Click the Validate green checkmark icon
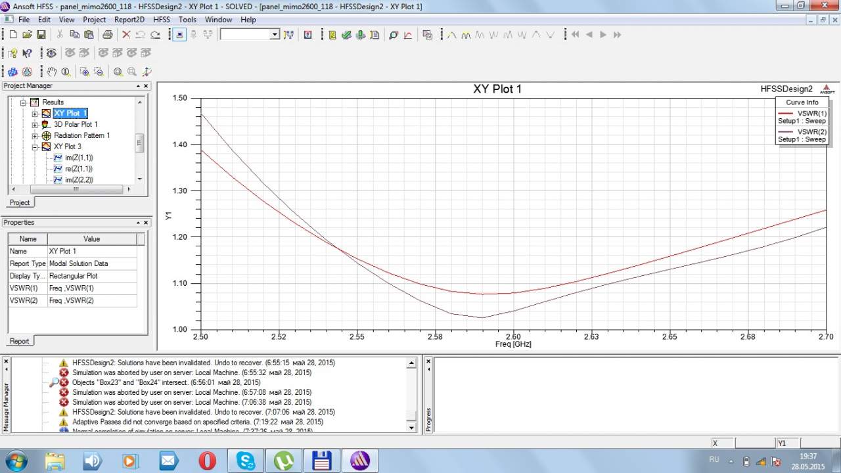Image resolution: width=841 pixels, height=473 pixels. (x=346, y=35)
